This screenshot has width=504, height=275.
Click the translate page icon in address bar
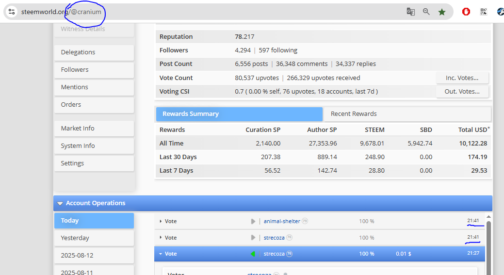[x=410, y=12]
